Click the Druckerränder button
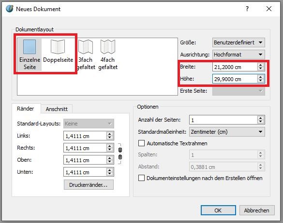283x223 pixels. coord(89,185)
